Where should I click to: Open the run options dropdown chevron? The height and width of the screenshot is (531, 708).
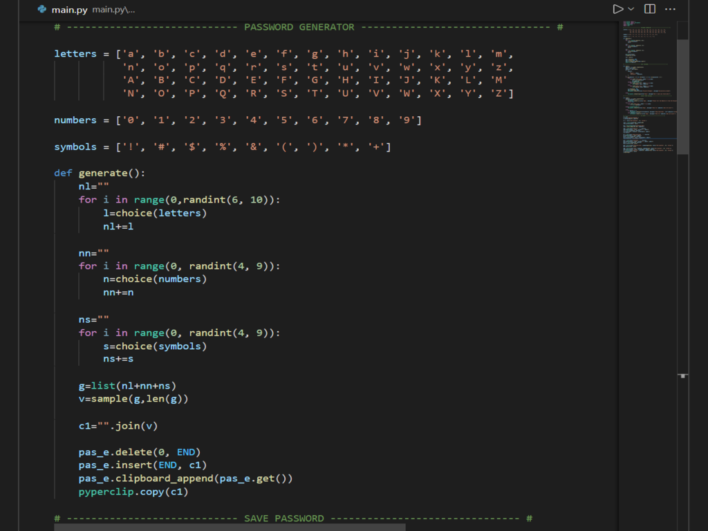pos(631,9)
